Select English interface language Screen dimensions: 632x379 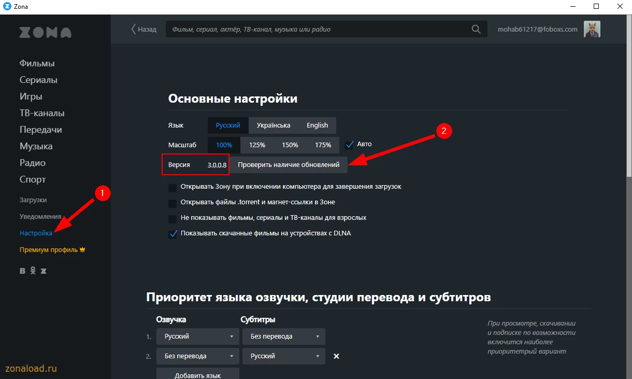click(x=317, y=125)
